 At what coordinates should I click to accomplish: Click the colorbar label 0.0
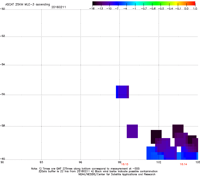point(186,9)
